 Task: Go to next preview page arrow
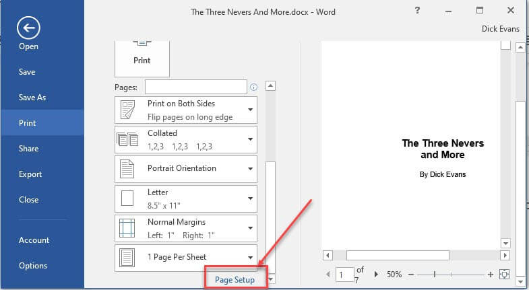tap(376, 274)
